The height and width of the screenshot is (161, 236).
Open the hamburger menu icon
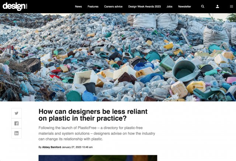[x=231, y=7]
